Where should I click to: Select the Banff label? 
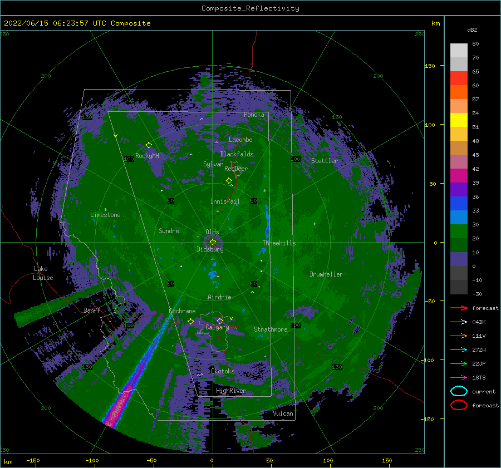pos(92,310)
